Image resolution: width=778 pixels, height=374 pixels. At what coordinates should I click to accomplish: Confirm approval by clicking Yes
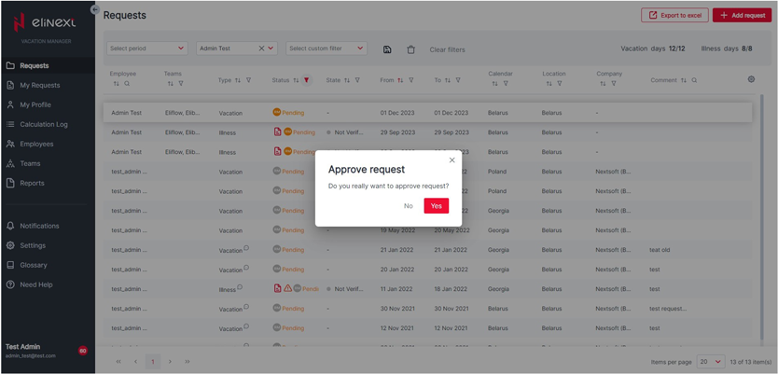pyautogui.click(x=436, y=206)
